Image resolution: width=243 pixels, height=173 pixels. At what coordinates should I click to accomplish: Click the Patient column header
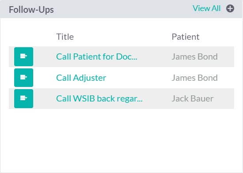[x=185, y=37]
